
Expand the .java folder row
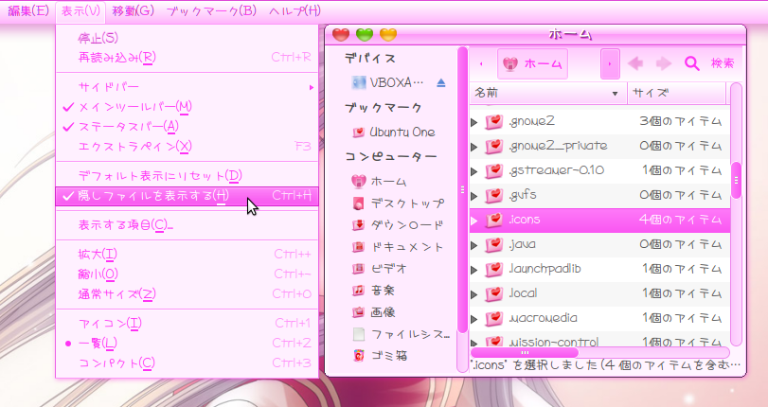pyautogui.click(x=474, y=245)
